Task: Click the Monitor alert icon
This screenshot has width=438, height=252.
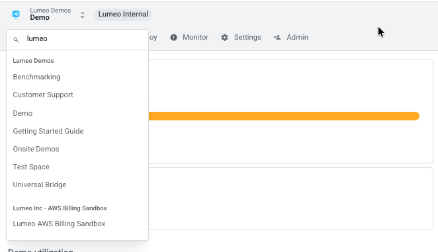Action: [x=174, y=37]
